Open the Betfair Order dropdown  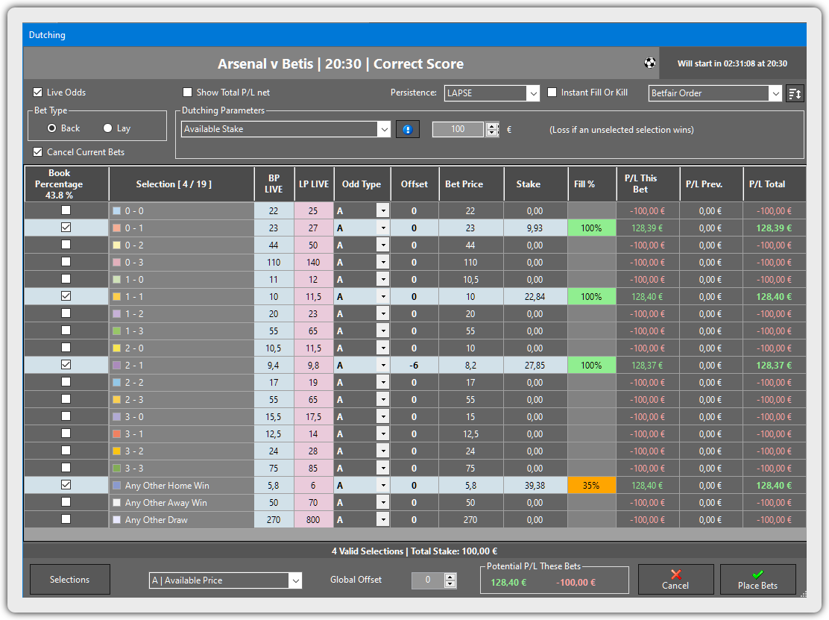(775, 93)
